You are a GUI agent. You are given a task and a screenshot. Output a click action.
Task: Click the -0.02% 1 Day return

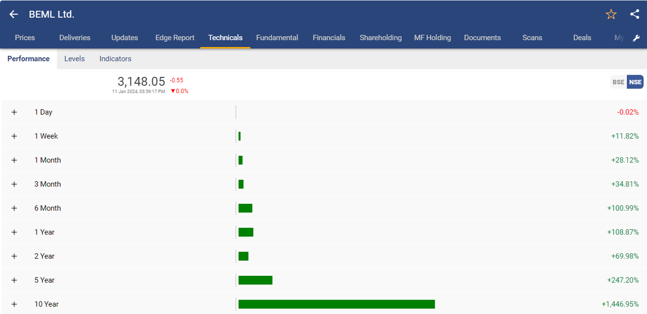pyautogui.click(x=628, y=112)
